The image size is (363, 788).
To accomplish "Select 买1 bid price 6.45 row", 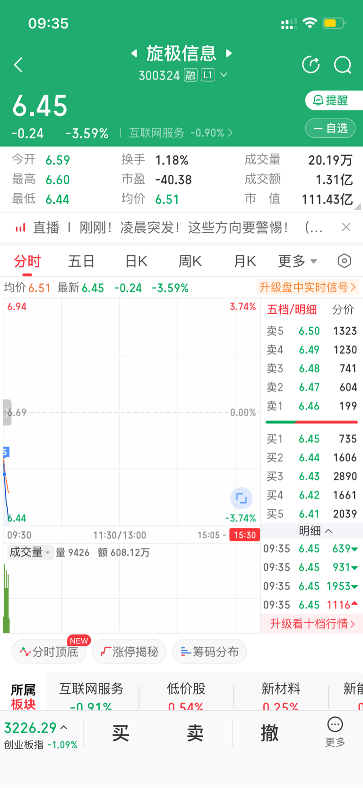I will [311, 439].
